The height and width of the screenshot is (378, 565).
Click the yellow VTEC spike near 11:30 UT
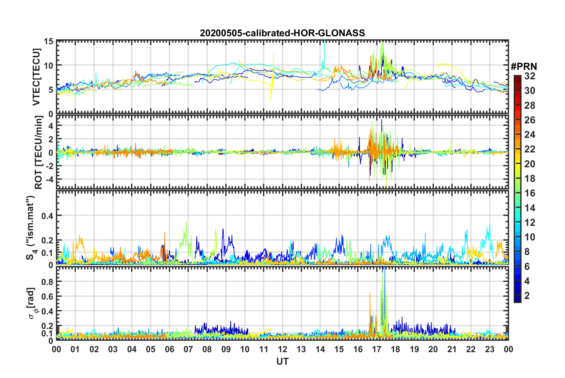pos(272,77)
